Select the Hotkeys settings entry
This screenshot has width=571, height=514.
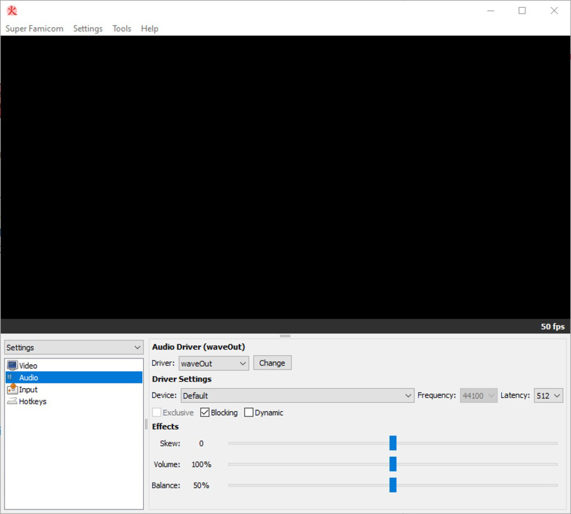(x=74, y=402)
